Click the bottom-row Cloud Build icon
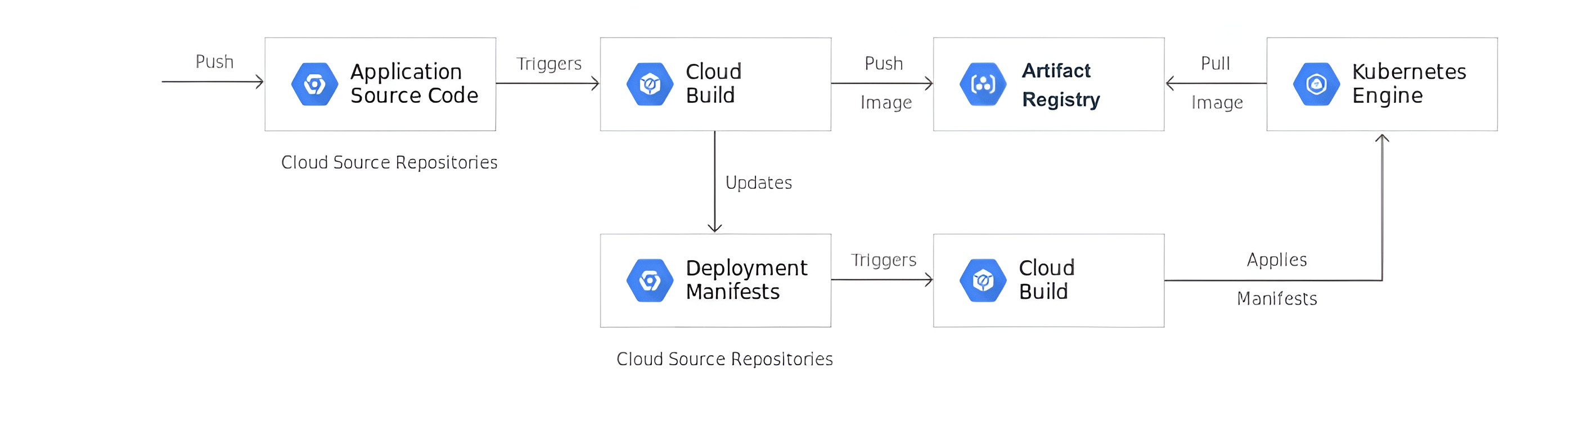Screen dimensions: 1575x427 (983, 280)
